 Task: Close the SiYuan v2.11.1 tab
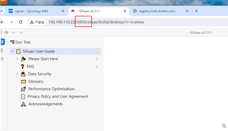125,11
